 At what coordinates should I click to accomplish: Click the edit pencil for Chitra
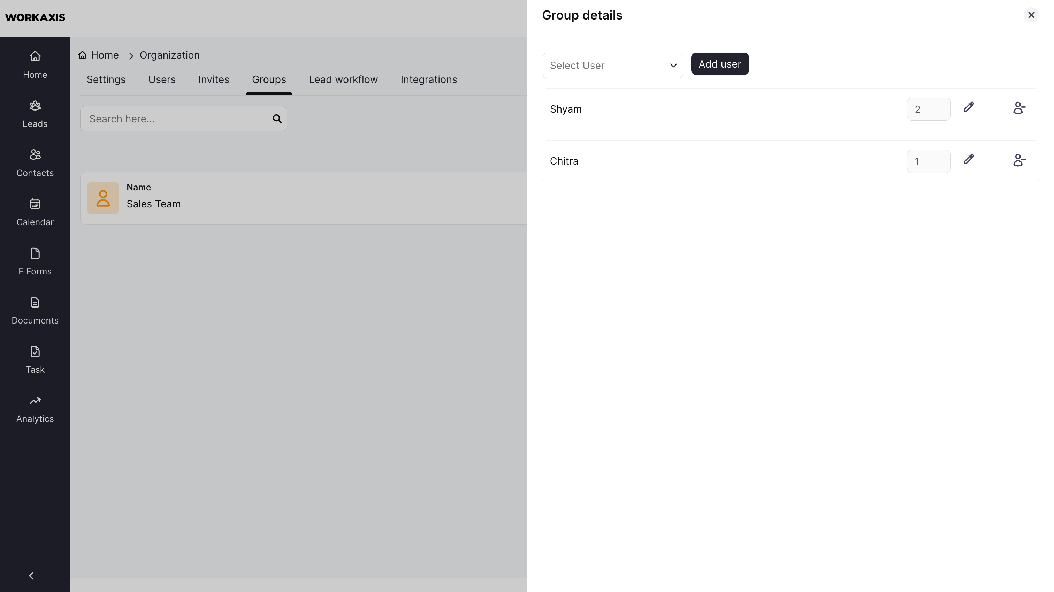tap(969, 159)
